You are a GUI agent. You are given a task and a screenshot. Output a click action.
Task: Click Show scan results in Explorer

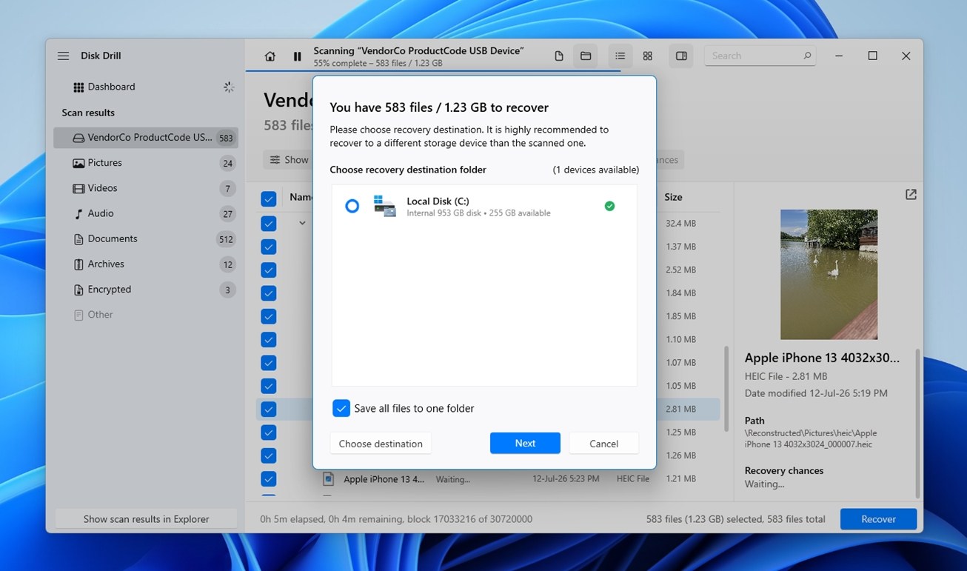click(x=146, y=519)
